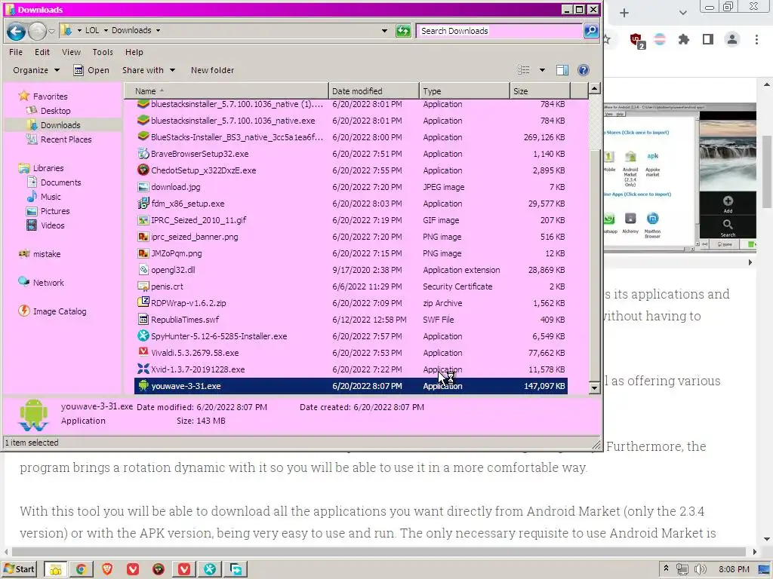Select RDPWrap-v1.6.2.zip archive icon
This screenshot has height=579, width=773.
[x=143, y=303]
